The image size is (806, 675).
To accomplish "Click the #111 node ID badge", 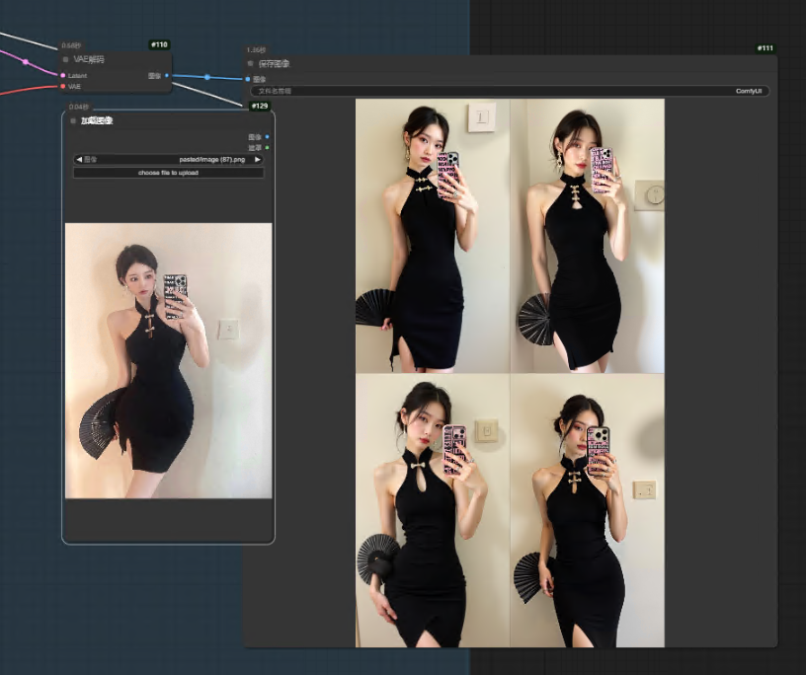I will [765, 48].
